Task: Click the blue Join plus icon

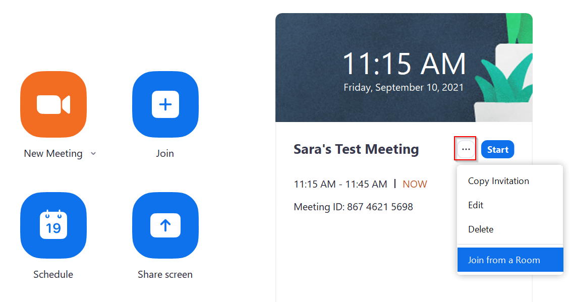Action: tap(165, 104)
